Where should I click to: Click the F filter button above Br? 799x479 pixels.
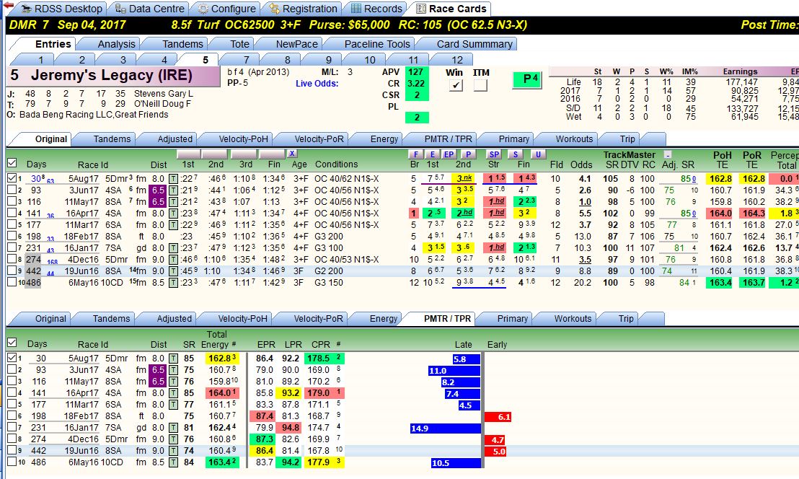coord(416,154)
